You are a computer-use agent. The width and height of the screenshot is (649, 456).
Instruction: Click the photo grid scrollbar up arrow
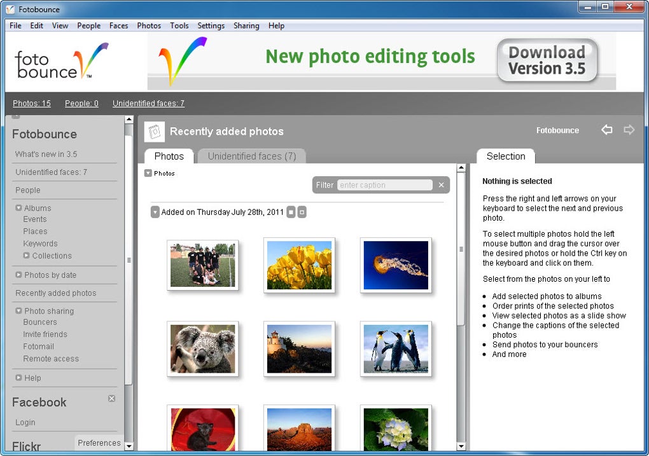(461, 168)
